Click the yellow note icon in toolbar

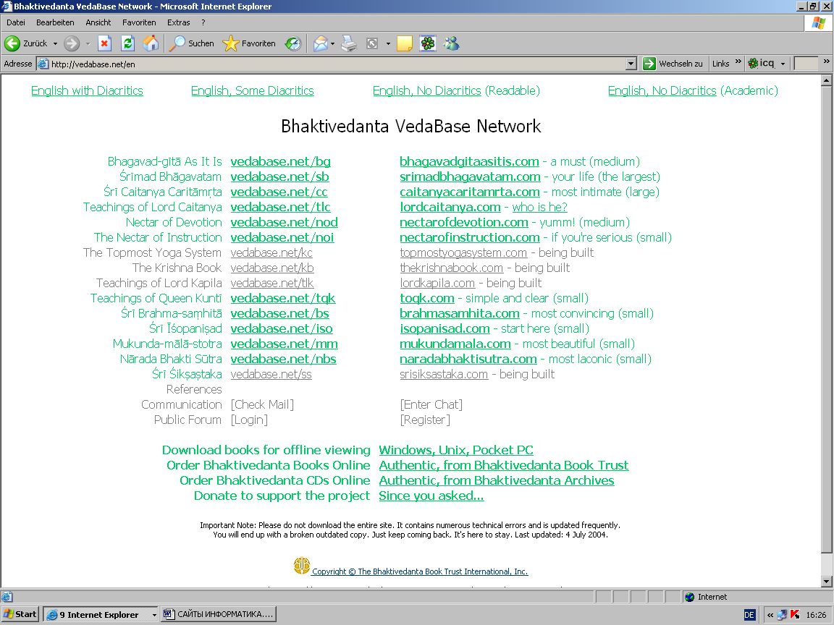[x=404, y=43]
